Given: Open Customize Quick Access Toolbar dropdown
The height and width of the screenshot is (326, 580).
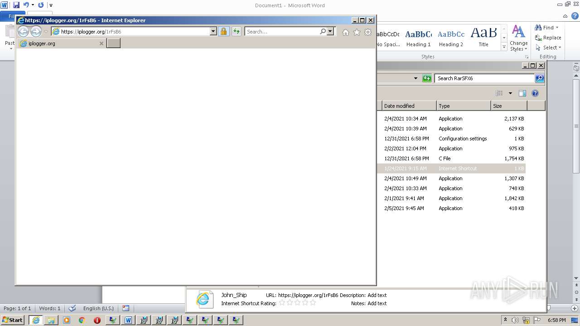Looking at the screenshot, I should click(51, 5).
